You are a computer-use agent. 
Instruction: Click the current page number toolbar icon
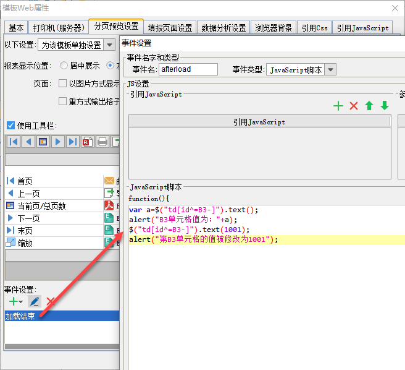tap(43, 142)
